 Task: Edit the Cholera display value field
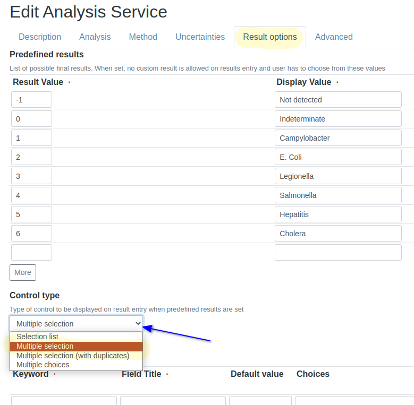(x=337, y=234)
